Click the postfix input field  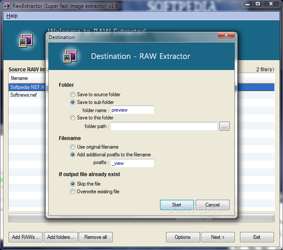(132, 163)
